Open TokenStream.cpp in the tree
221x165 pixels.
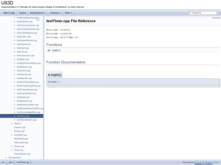(x=22, y=154)
